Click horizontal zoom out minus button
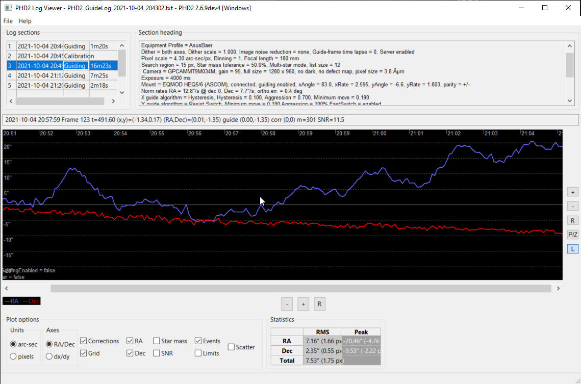The width and height of the screenshot is (581, 384). (x=287, y=304)
